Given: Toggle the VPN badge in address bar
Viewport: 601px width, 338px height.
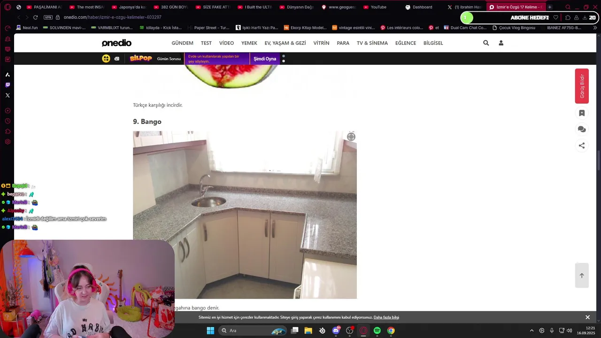Looking at the screenshot, I should [x=48, y=17].
